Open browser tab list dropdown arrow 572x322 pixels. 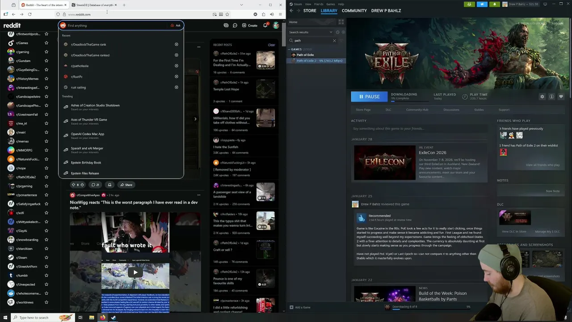[x=241, y=5]
